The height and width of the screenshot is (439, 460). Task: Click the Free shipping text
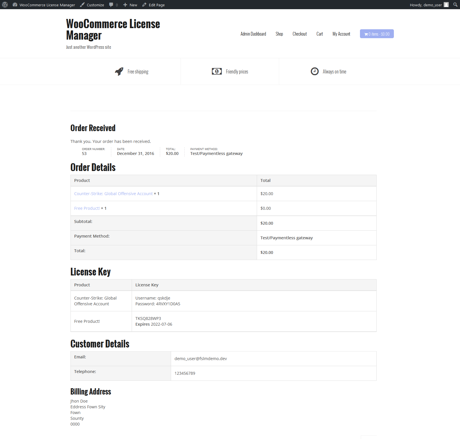point(138,72)
